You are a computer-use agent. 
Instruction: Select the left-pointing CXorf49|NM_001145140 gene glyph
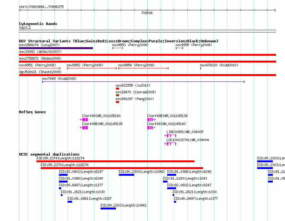(x=84, y=120)
